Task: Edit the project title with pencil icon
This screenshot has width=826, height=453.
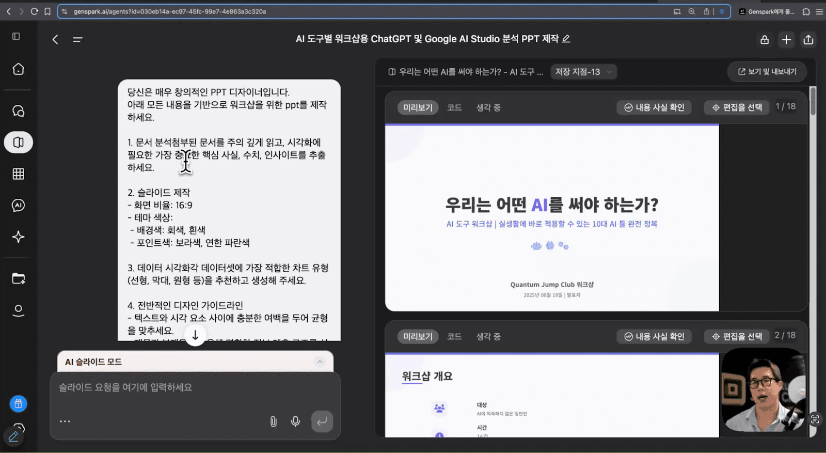Action: point(566,39)
